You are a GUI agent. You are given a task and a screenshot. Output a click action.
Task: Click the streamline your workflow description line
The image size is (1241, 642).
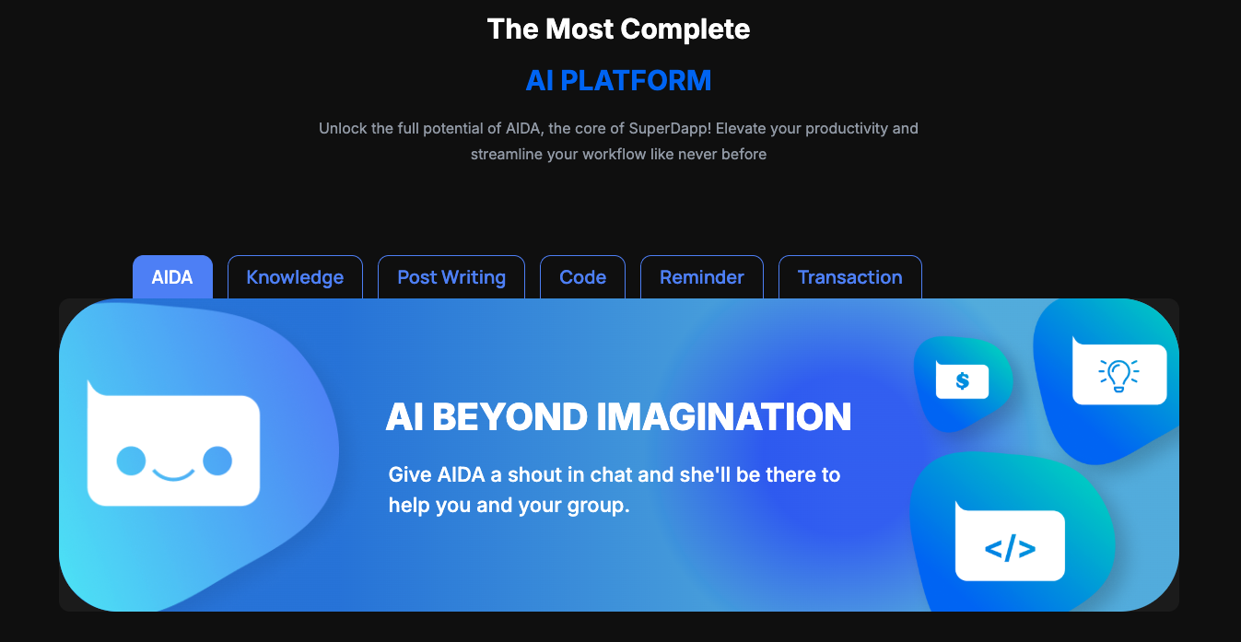click(618, 154)
